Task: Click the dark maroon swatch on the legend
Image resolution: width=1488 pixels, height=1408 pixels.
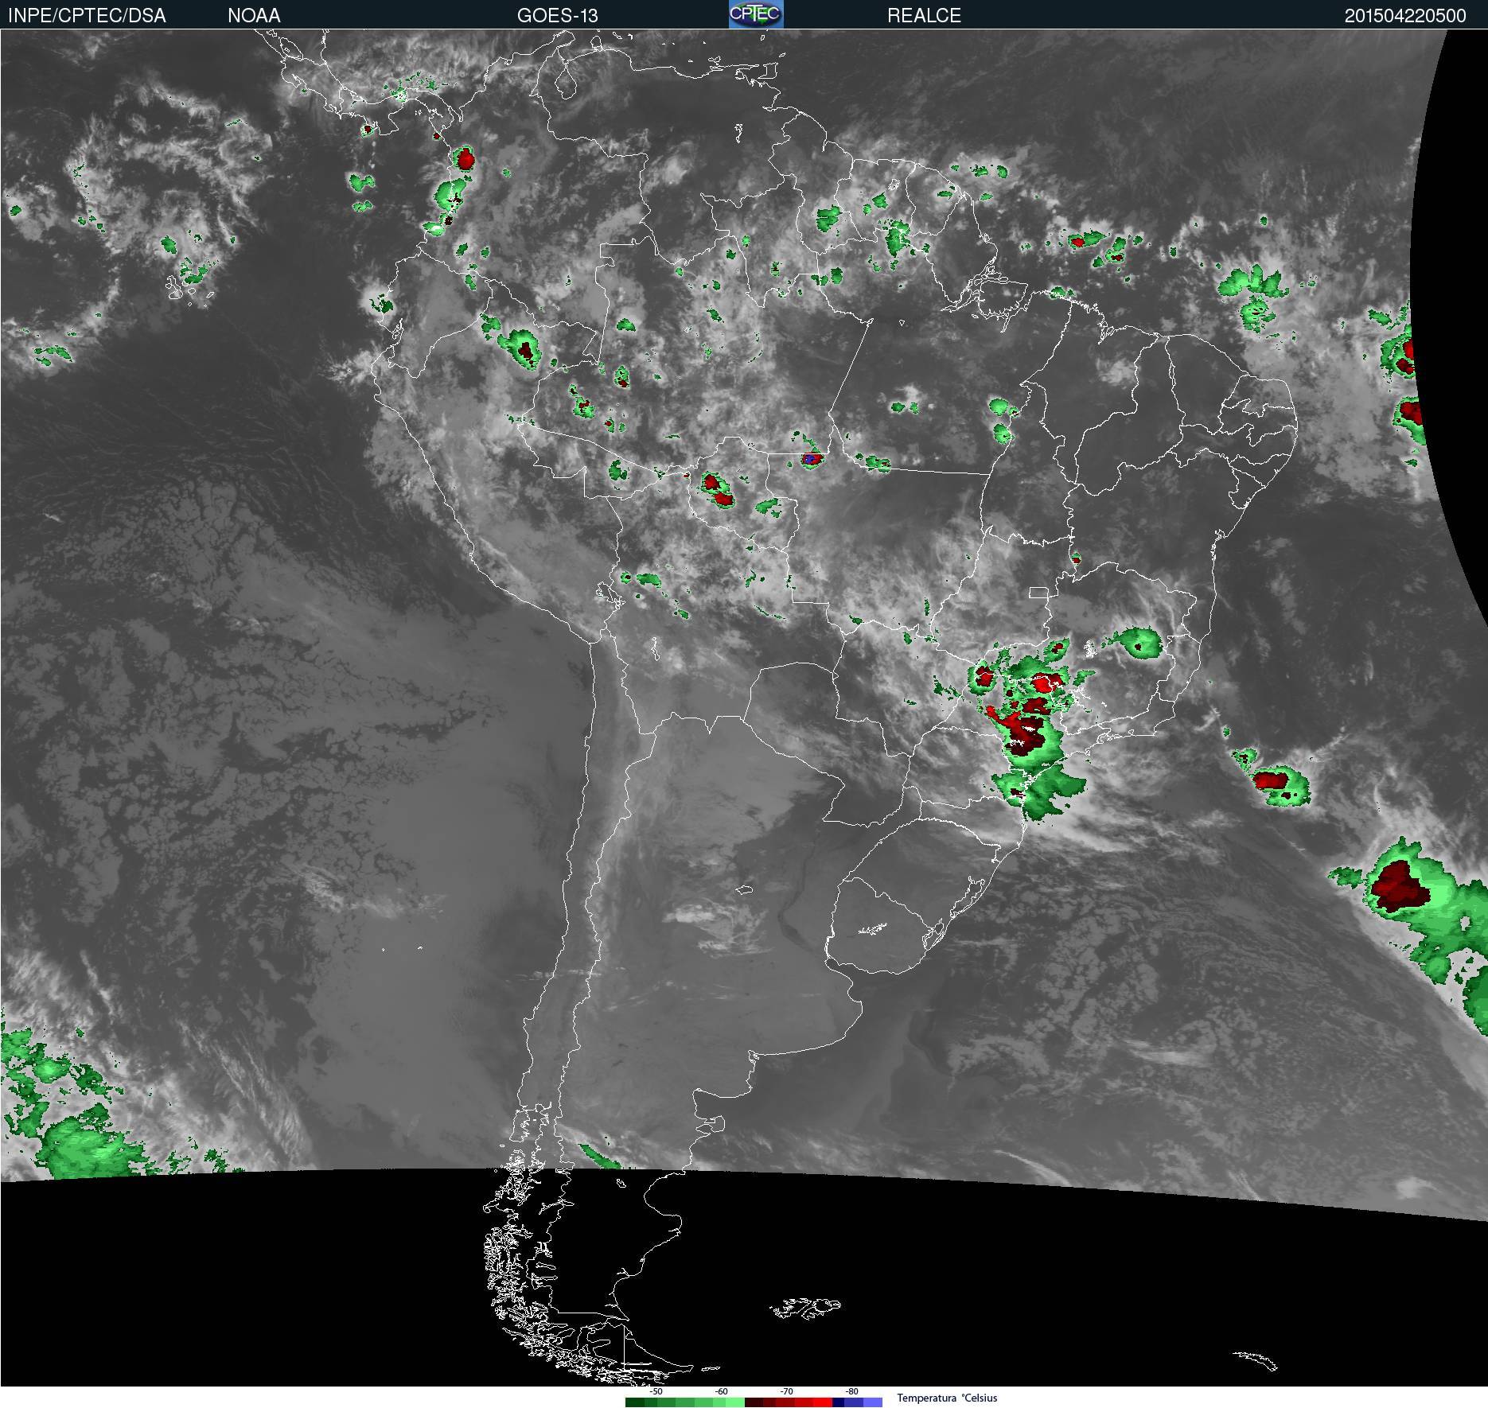Action: (x=754, y=1402)
